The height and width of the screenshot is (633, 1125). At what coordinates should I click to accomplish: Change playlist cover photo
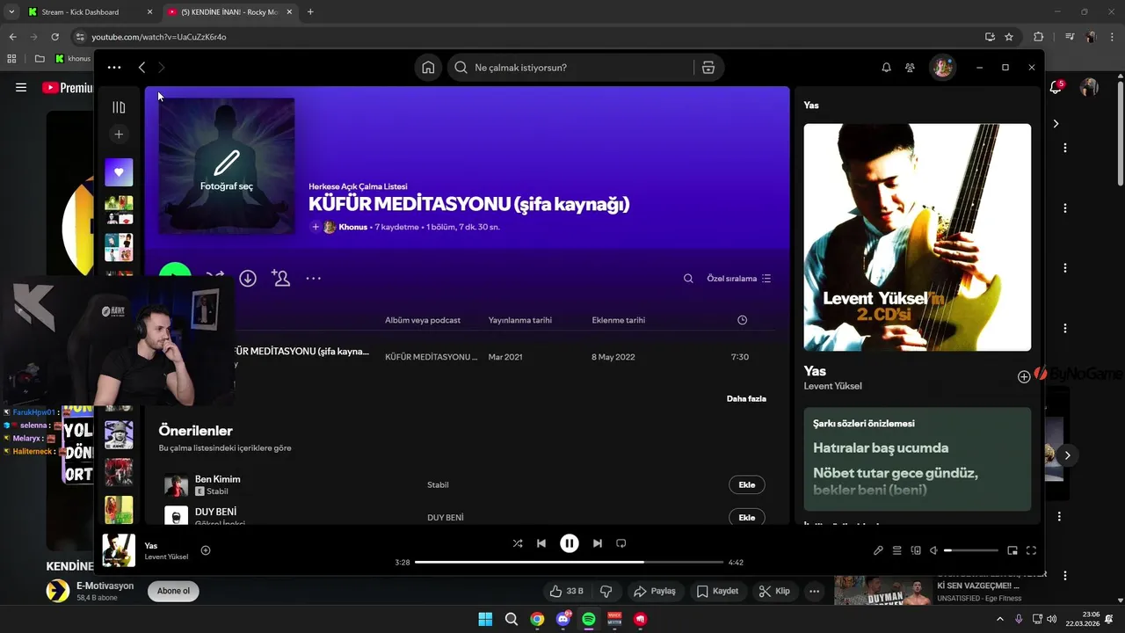[227, 166]
